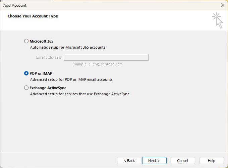Click 'Automatic setup for Microsoft 365 accounts' description

[68, 48]
